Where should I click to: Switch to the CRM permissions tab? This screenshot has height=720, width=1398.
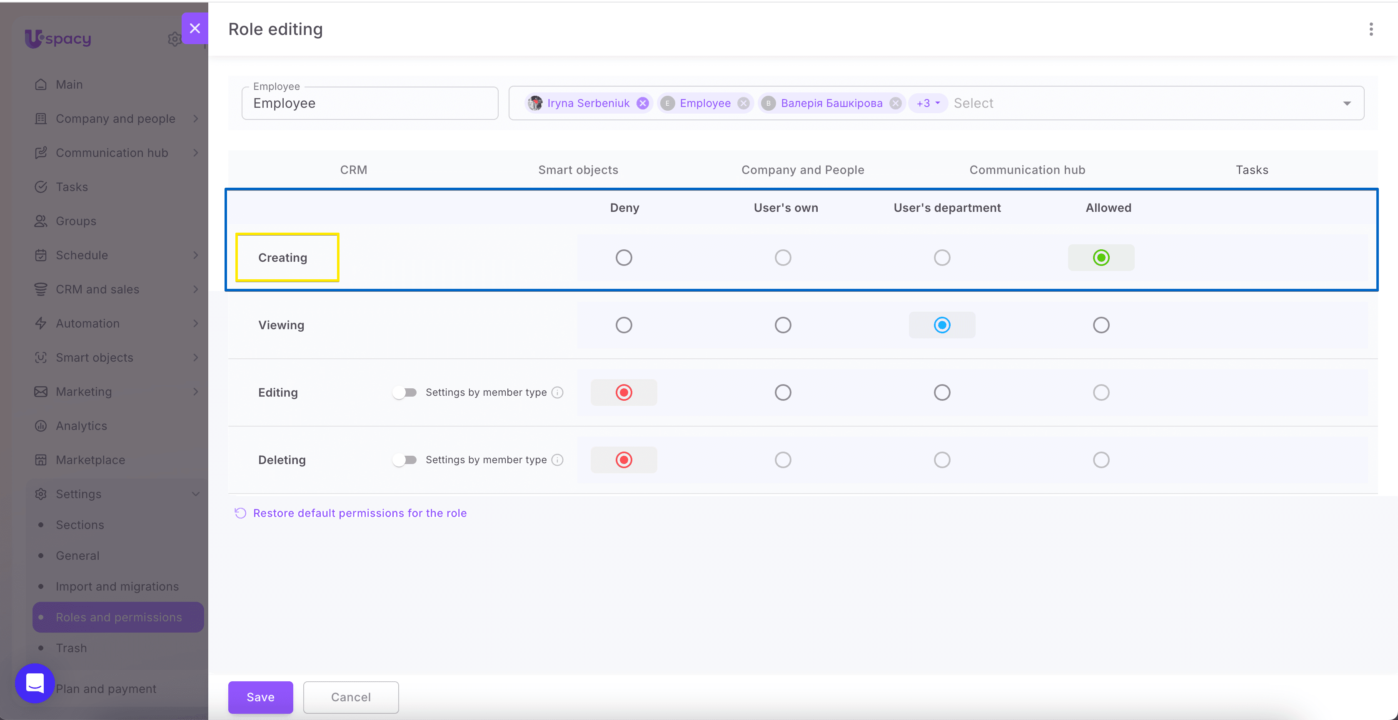[354, 170]
